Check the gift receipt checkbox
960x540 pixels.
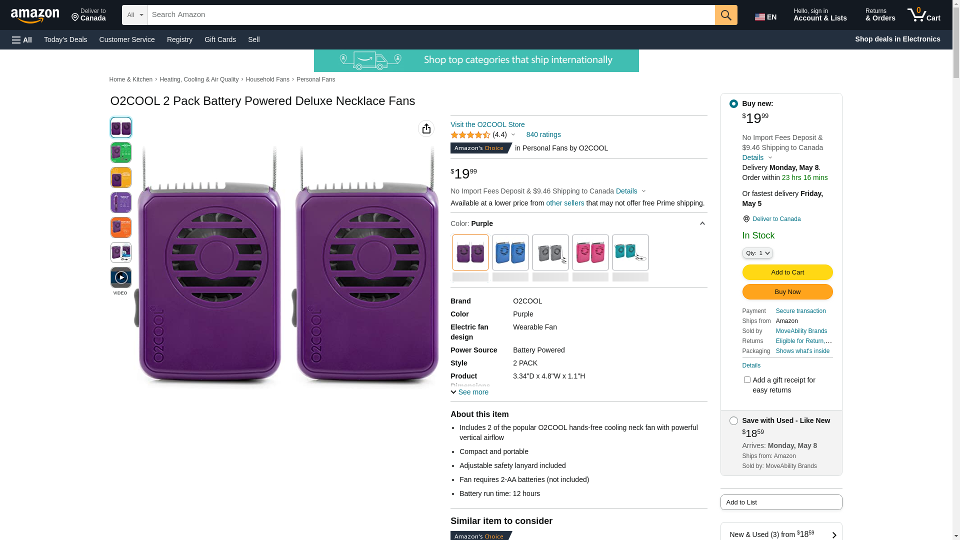[x=747, y=380]
